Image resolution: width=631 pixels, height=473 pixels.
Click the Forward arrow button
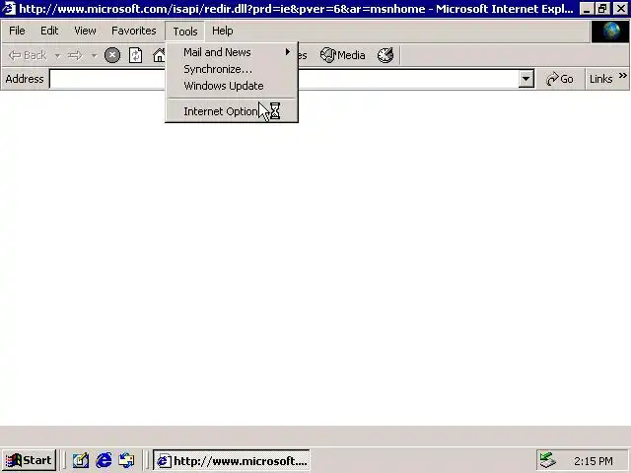75,55
